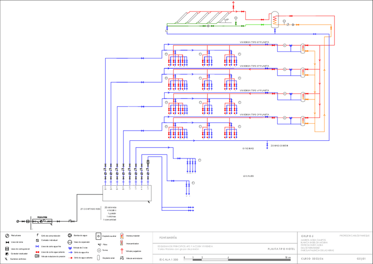Click the scale bar next to ESCALA 1:300
373x264 pixels.
[x=238, y=260]
